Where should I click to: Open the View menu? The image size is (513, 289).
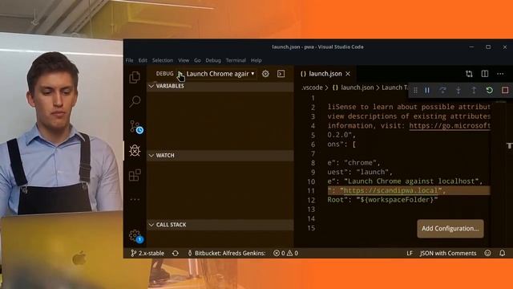184,60
